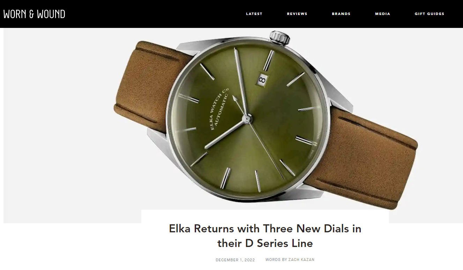Click the "their D Series Line" title line

point(265,243)
